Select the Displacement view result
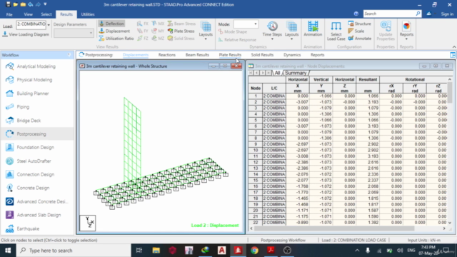Viewport: 457px width, 257px height. [x=114, y=31]
